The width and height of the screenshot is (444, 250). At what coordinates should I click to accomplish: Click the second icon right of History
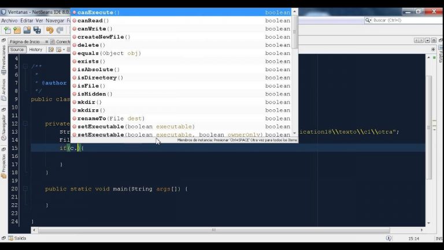click(x=58, y=50)
